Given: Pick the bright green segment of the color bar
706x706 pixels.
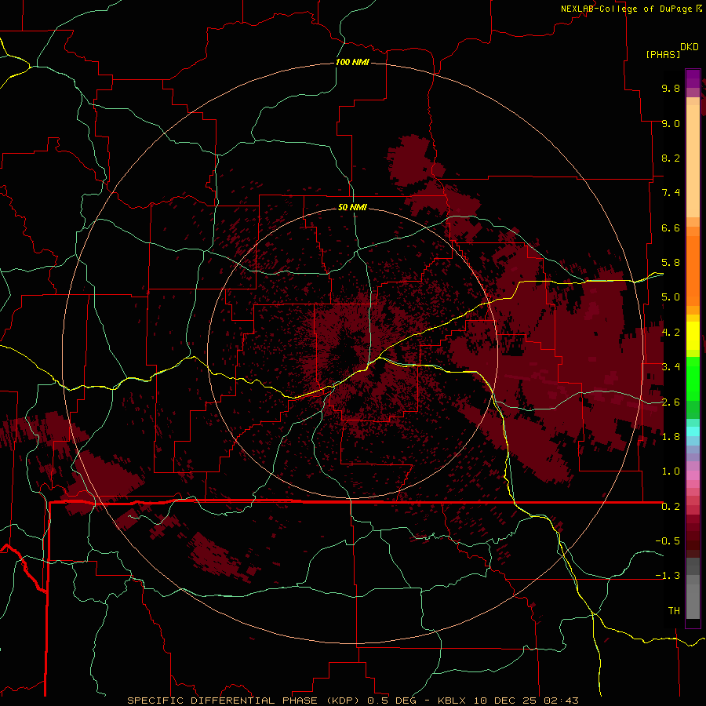Looking at the screenshot, I should pyautogui.click(x=693, y=379).
